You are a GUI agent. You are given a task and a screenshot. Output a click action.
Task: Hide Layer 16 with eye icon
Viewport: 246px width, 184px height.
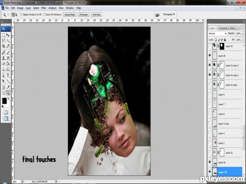[x=210, y=162]
